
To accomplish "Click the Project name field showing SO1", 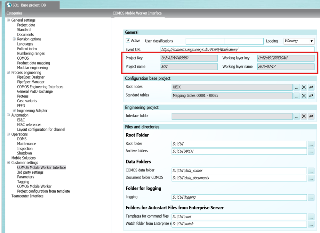I will click(x=189, y=67).
